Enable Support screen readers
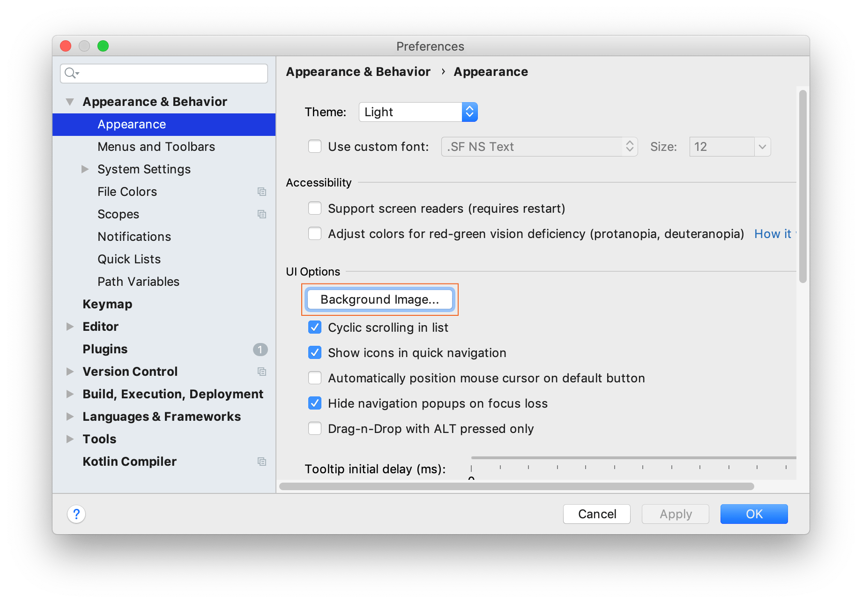 coord(314,208)
